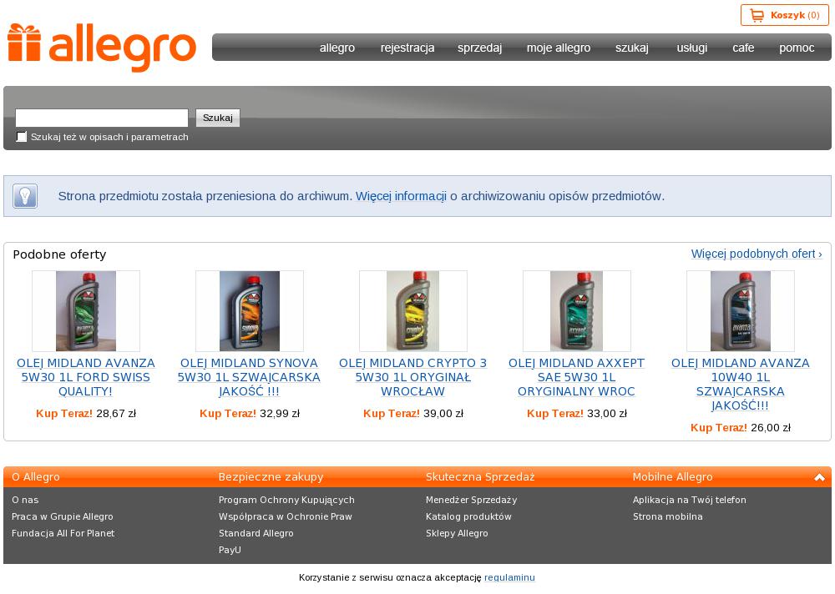This screenshot has height=594, width=835.
Task: Open the Midland Synova oil bottle image
Action: click(250, 311)
